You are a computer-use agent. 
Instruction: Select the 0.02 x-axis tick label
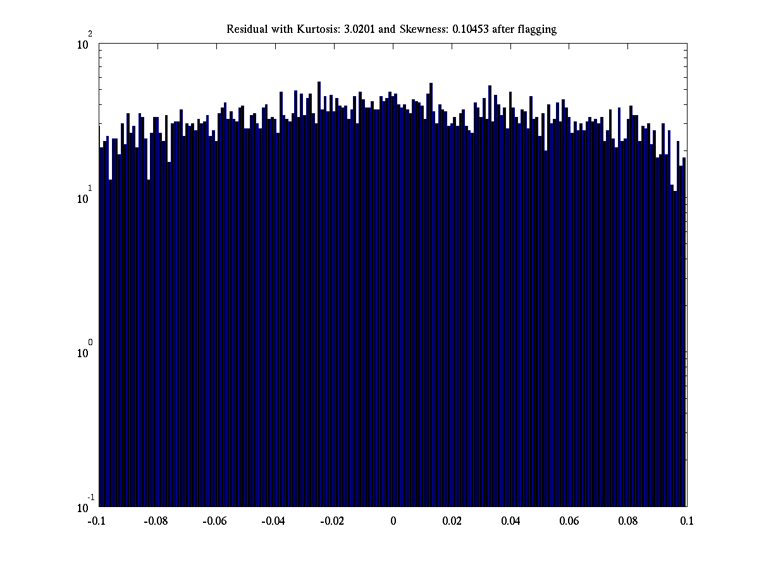pyautogui.click(x=452, y=521)
